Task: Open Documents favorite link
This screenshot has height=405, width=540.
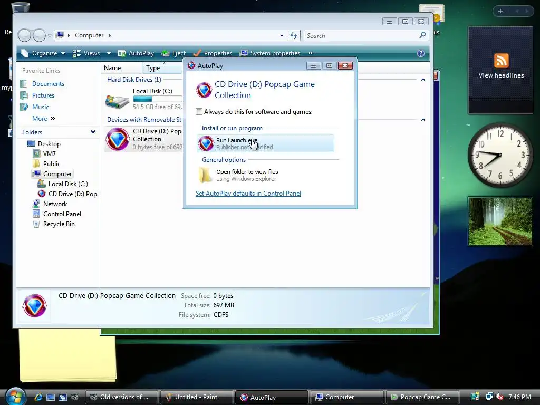Action: [48, 84]
